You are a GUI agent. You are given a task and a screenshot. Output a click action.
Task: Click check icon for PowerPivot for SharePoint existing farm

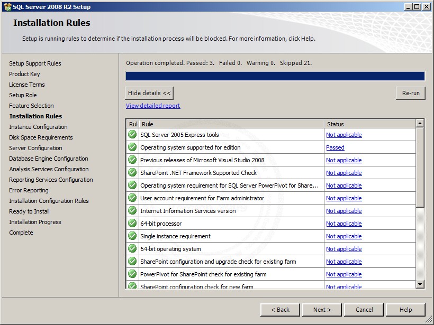click(132, 274)
